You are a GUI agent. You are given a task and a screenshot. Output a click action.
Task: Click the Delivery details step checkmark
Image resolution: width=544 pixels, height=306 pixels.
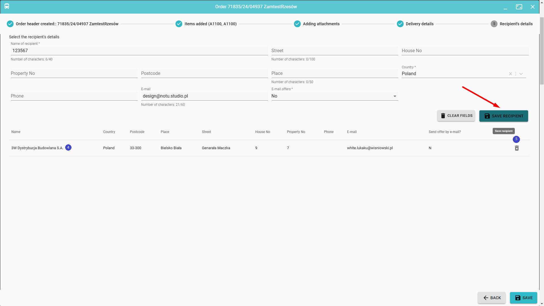[400, 24]
